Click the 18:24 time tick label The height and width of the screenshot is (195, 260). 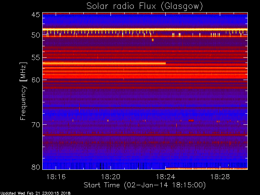(165, 177)
